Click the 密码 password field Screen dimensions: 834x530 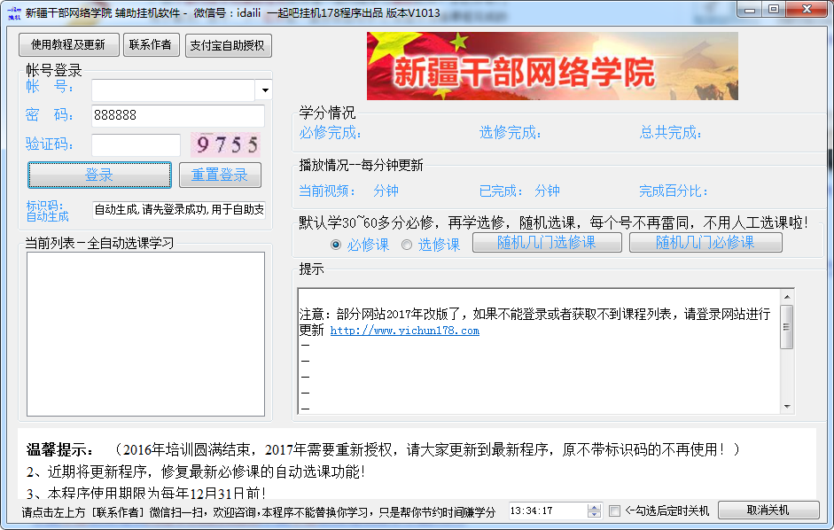point(178,115)
